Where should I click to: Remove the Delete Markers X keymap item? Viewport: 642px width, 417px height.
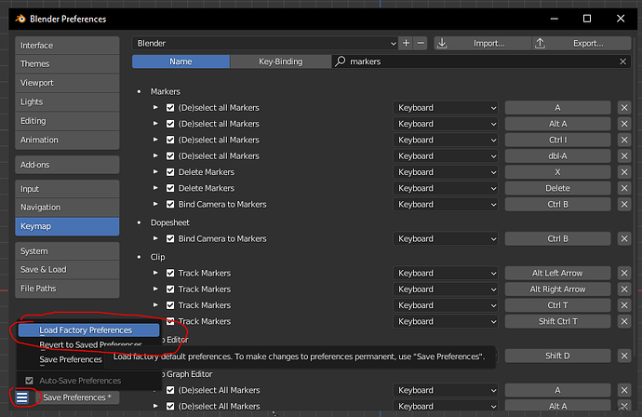tap(624, 172)
